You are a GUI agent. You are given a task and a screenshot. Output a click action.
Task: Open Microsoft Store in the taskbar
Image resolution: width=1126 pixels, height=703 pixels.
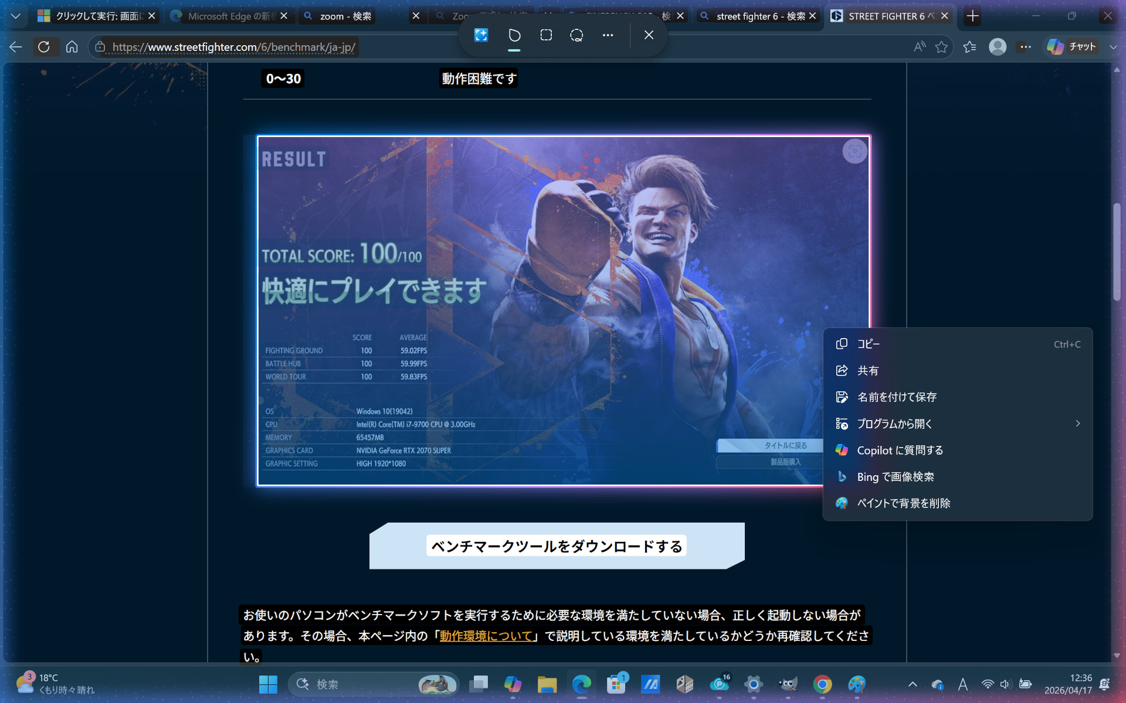[616, 684]
